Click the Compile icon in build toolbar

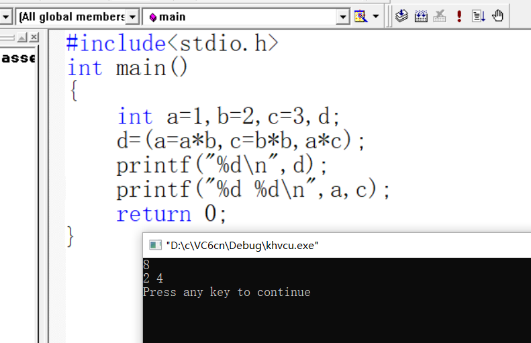point(401,16)
